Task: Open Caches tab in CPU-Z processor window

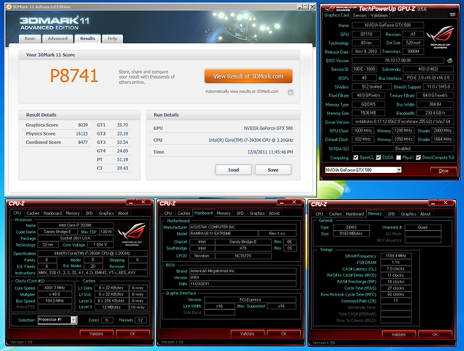Action: coord(33,214)
